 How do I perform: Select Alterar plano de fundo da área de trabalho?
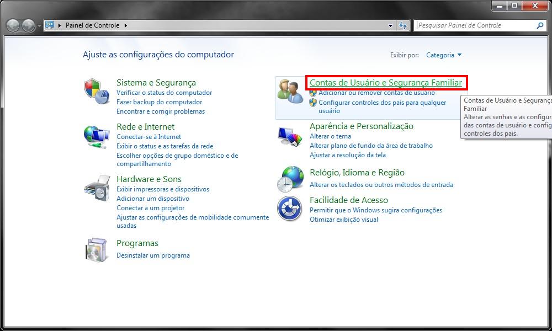tap(371, 146)
